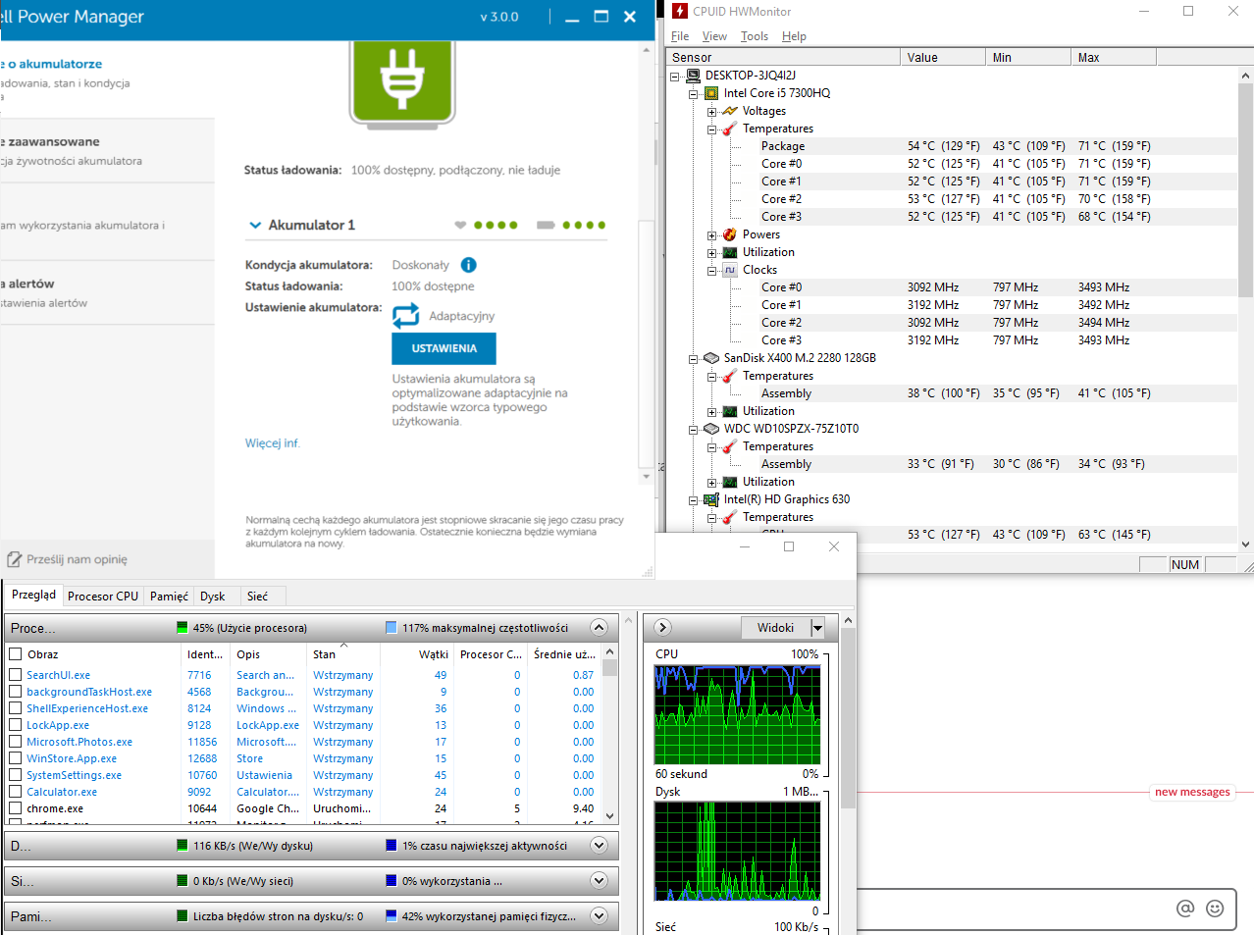Collapse the Akumulator 1 section
Screen dimensions: 1254x935
click(255, 225)
